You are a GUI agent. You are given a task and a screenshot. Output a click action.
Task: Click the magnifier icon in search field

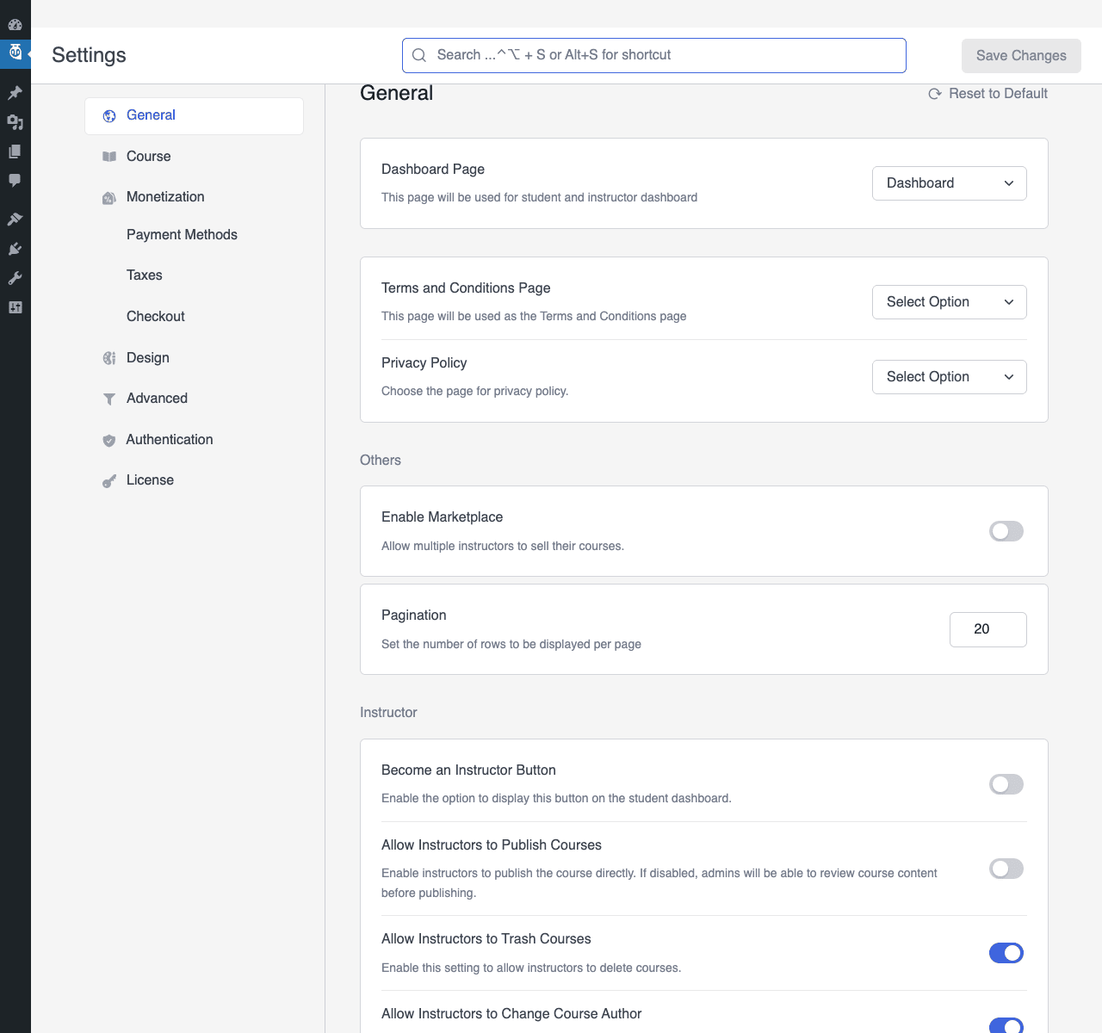[419, 55]
